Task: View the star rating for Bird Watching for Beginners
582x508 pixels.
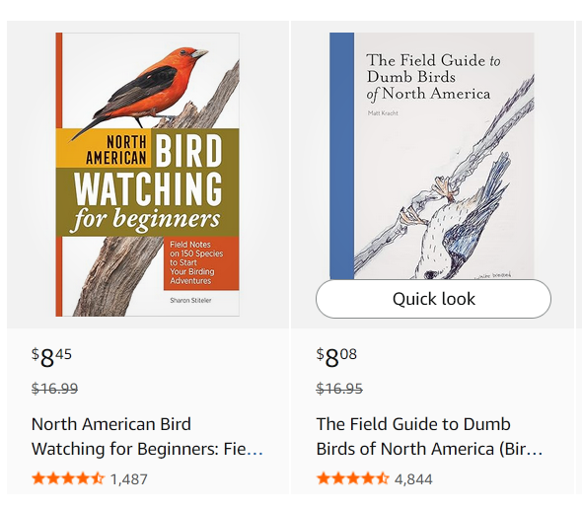Action: 68,478
